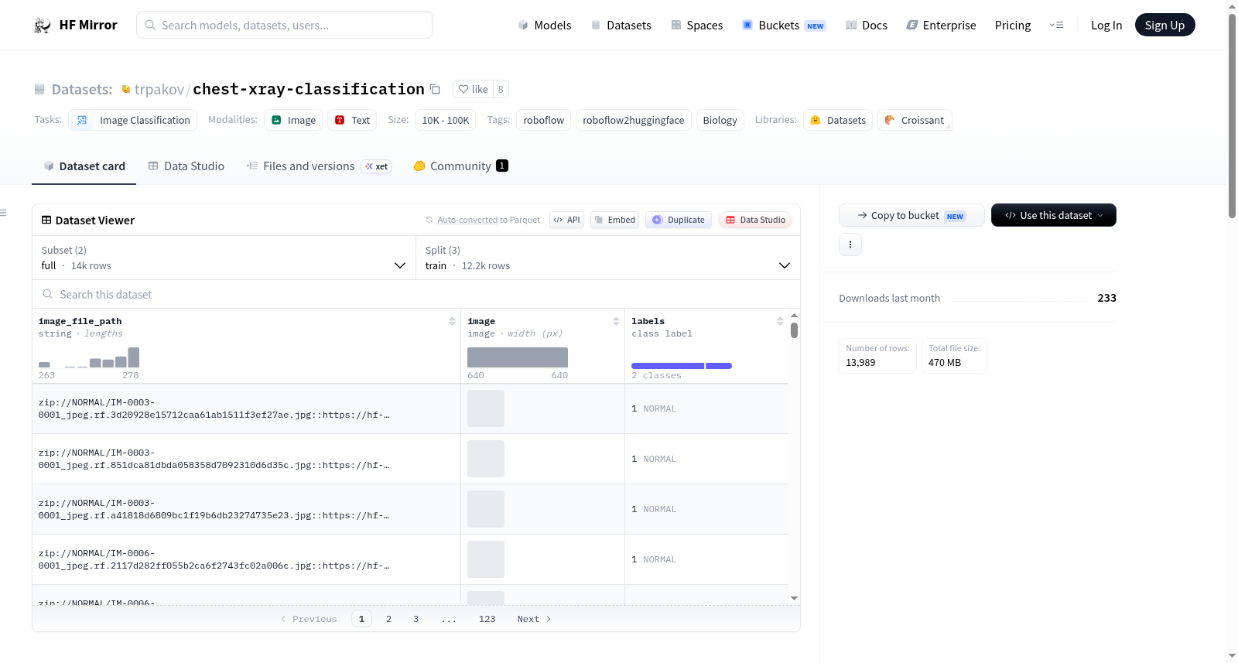
Task: Click the Image Classification task tag
Action: click(133, 120)
